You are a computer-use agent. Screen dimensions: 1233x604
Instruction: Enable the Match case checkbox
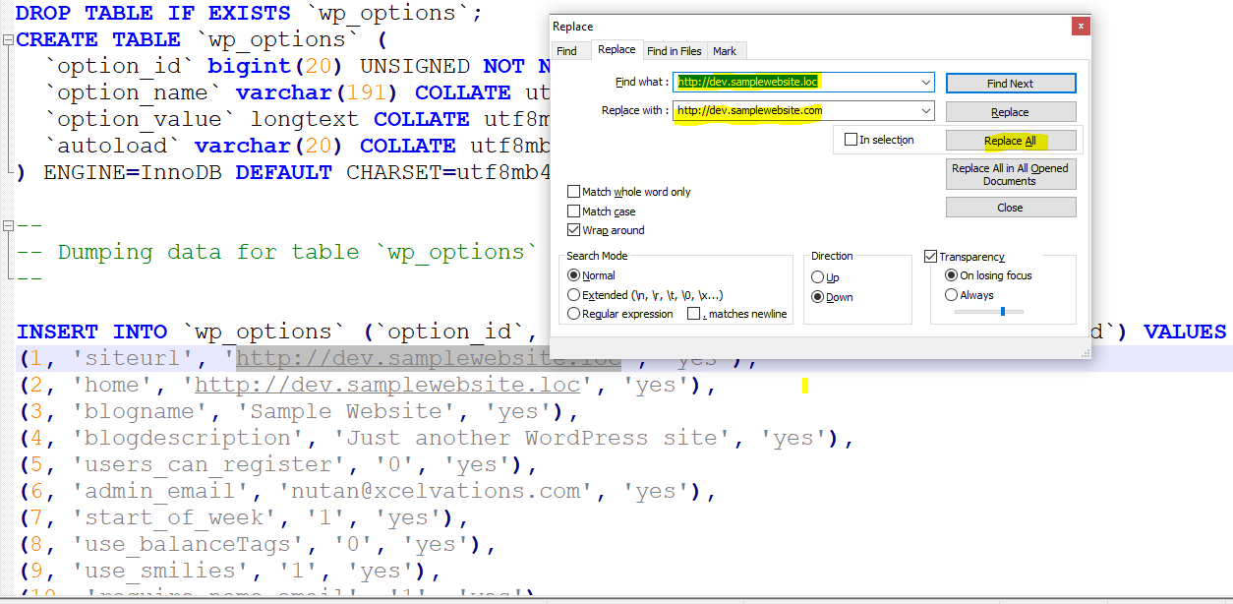click(602, 211)
